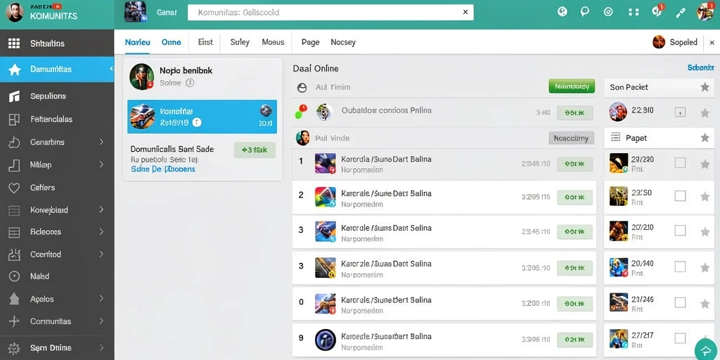This screenshot has height=360, width=720.
Task: Switch to the Sufey tab
Action: click(x=240, y=42)
